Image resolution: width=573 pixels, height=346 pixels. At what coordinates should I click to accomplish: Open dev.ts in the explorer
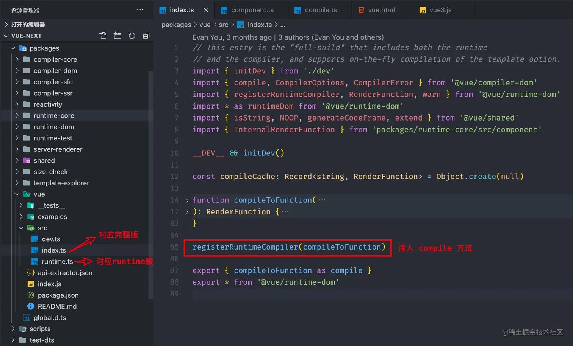coord(51,239)
